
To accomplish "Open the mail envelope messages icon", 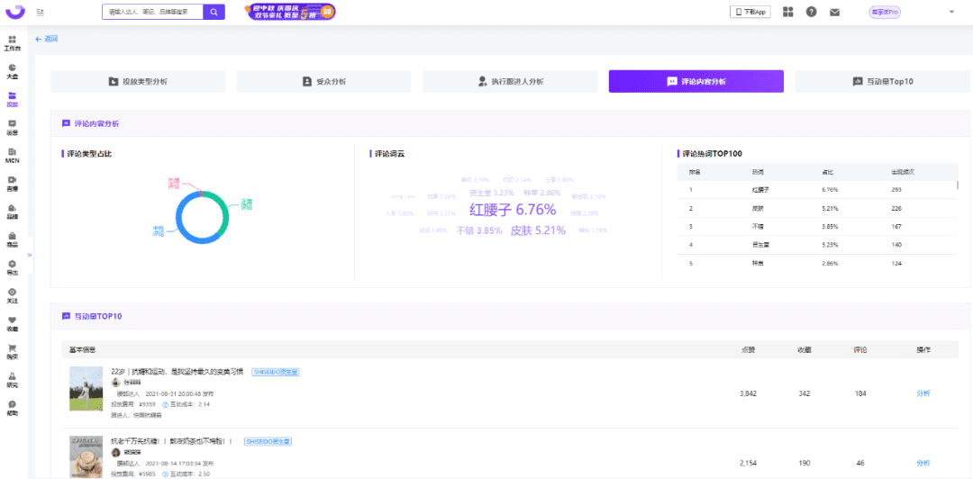I will 834,12.
